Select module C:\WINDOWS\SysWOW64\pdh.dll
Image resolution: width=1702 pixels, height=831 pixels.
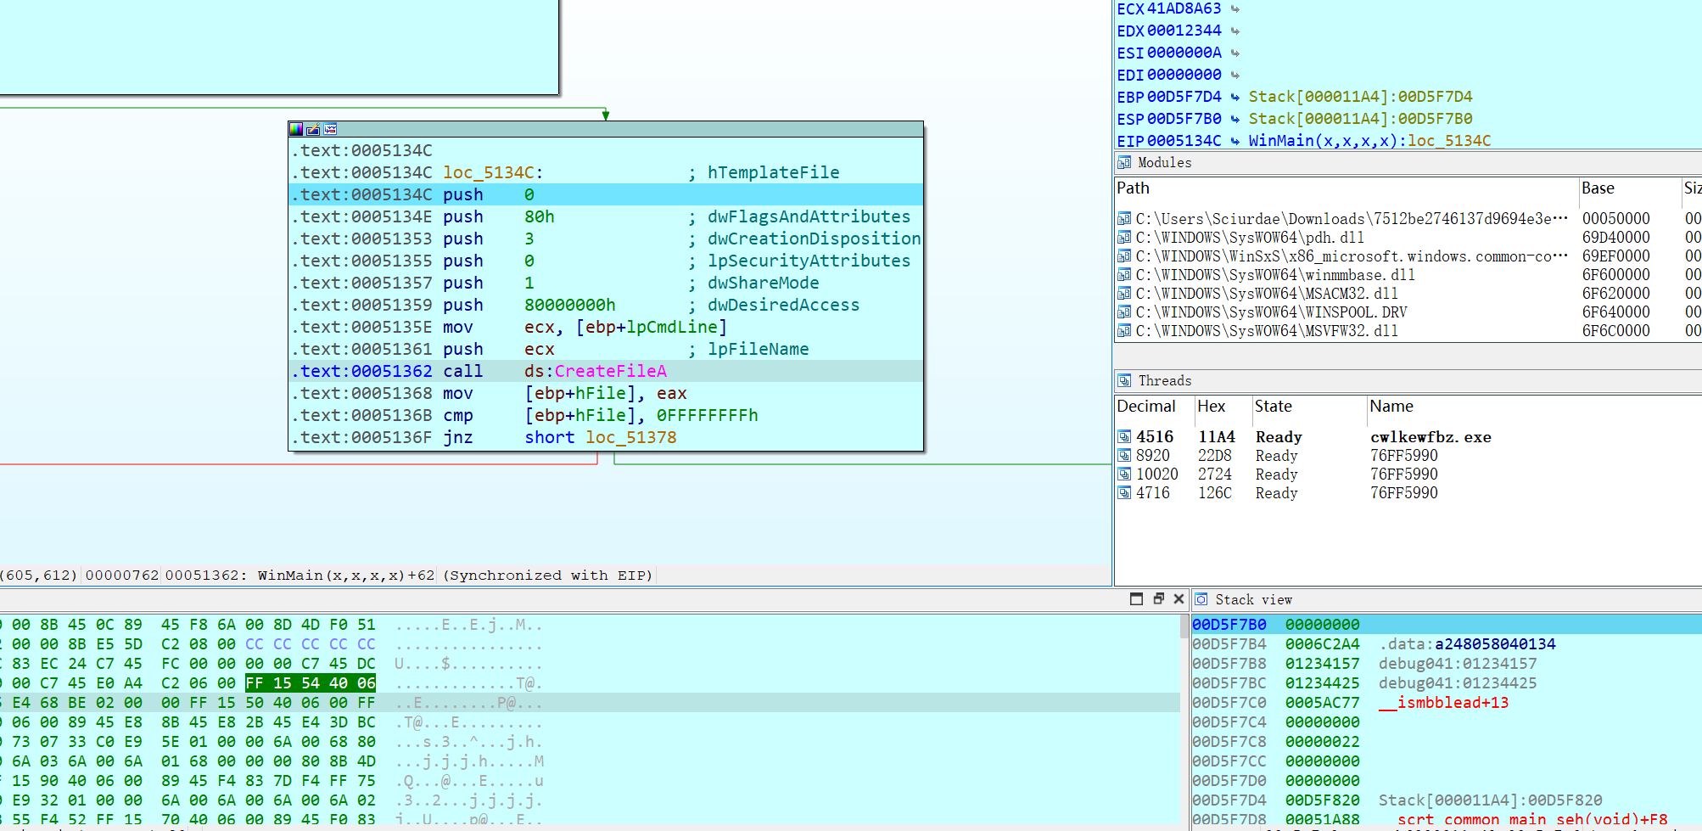coord(1408,238)
